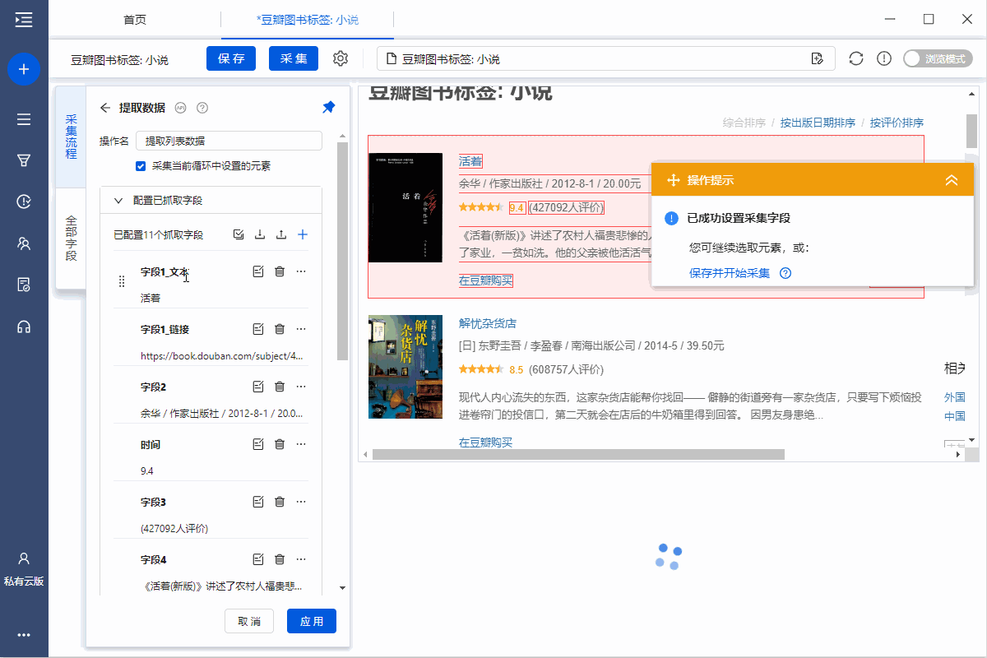Viewport: 987px width, 658px height.
Task: Collapse the 配置已抓取字段 section
Action: (x=118, y=200)
